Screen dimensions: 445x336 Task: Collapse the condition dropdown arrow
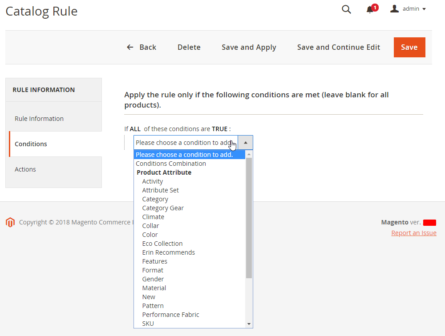[246, 143]
